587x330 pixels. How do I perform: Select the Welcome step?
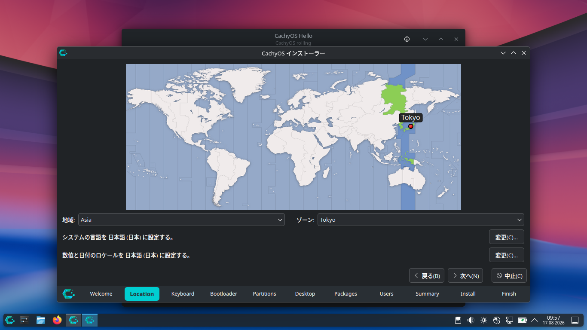point(101,294)
